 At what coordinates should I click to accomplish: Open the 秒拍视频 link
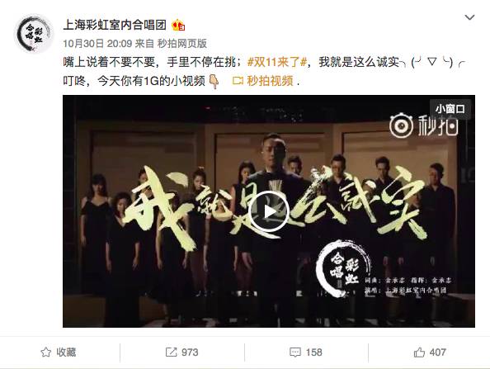coord(270,81)
